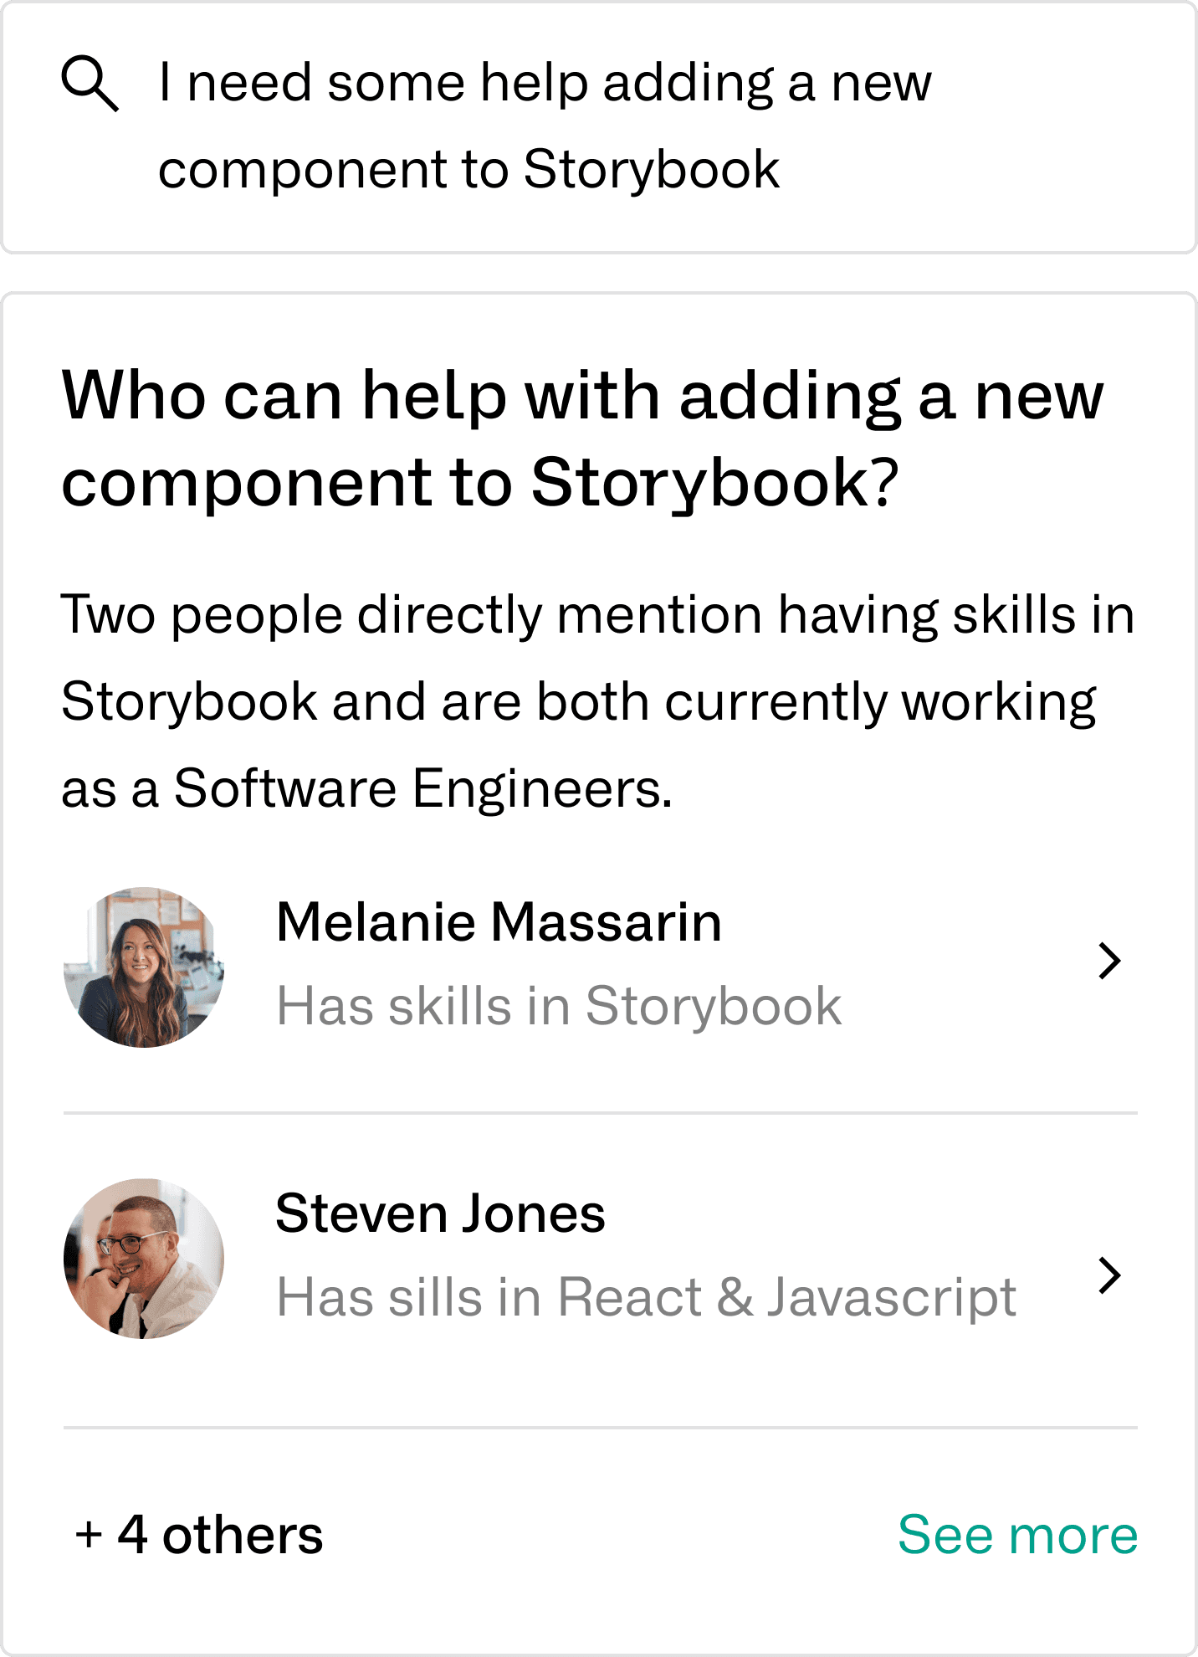Expand Steven Jones result with chevron arrow
Screen dimensions: 1198x1657
(x=1109, y=1275)
